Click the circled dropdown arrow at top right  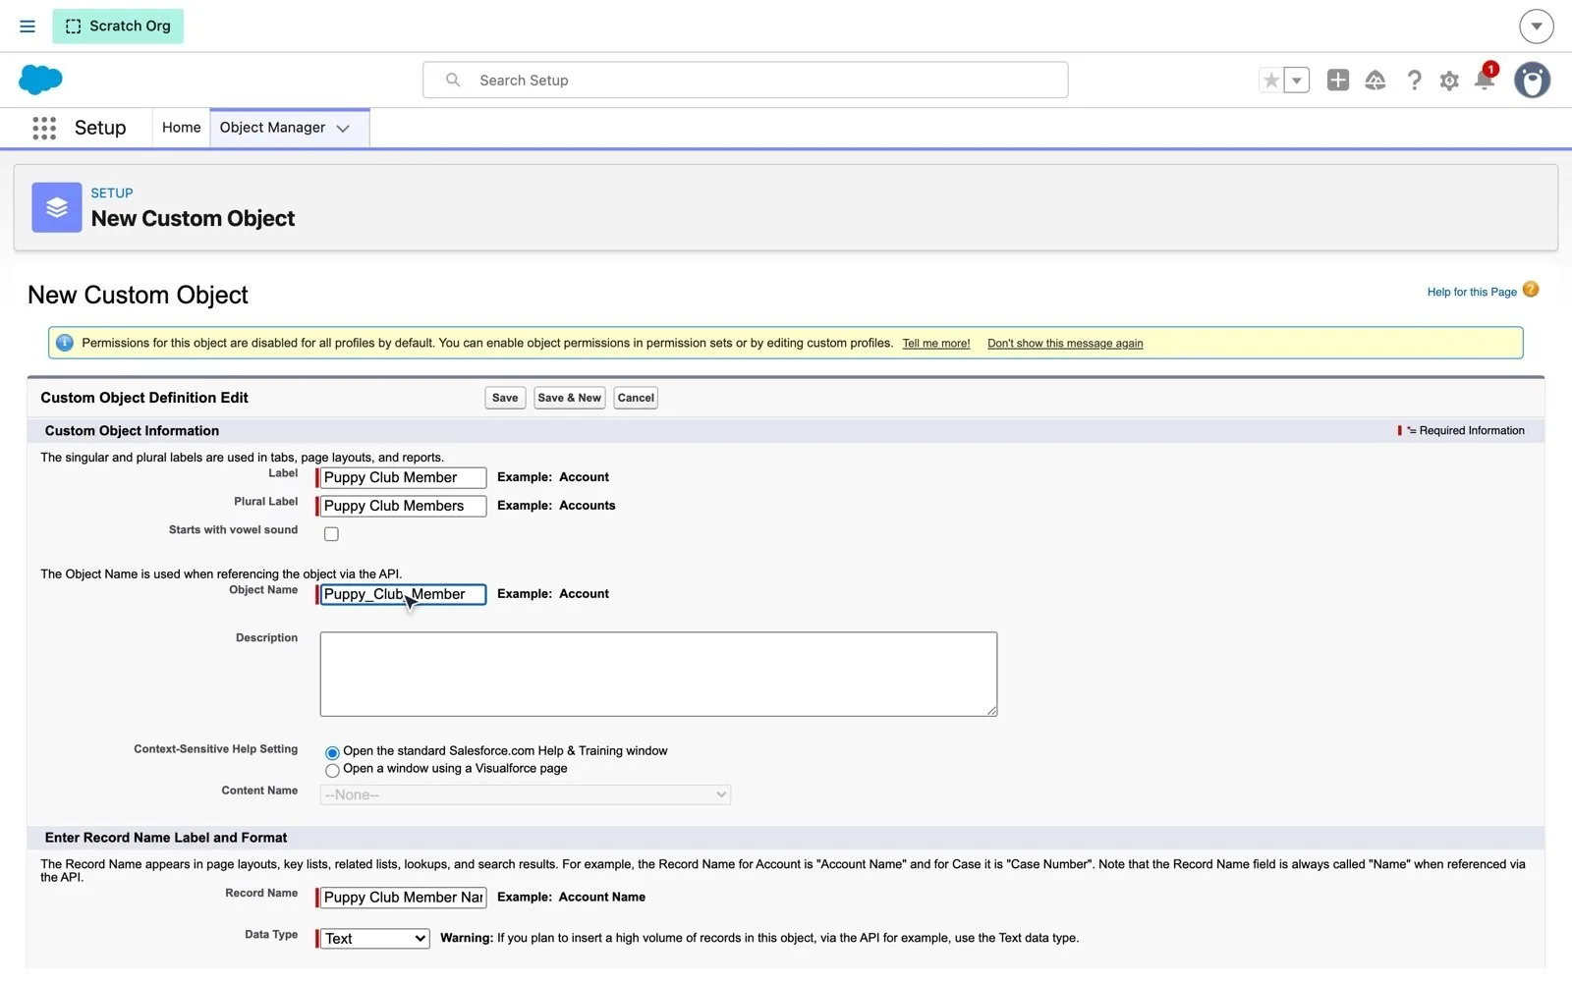1537,27
